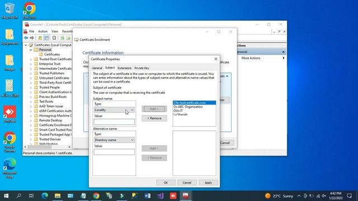Click the subject name Value input field

[114, 122]
